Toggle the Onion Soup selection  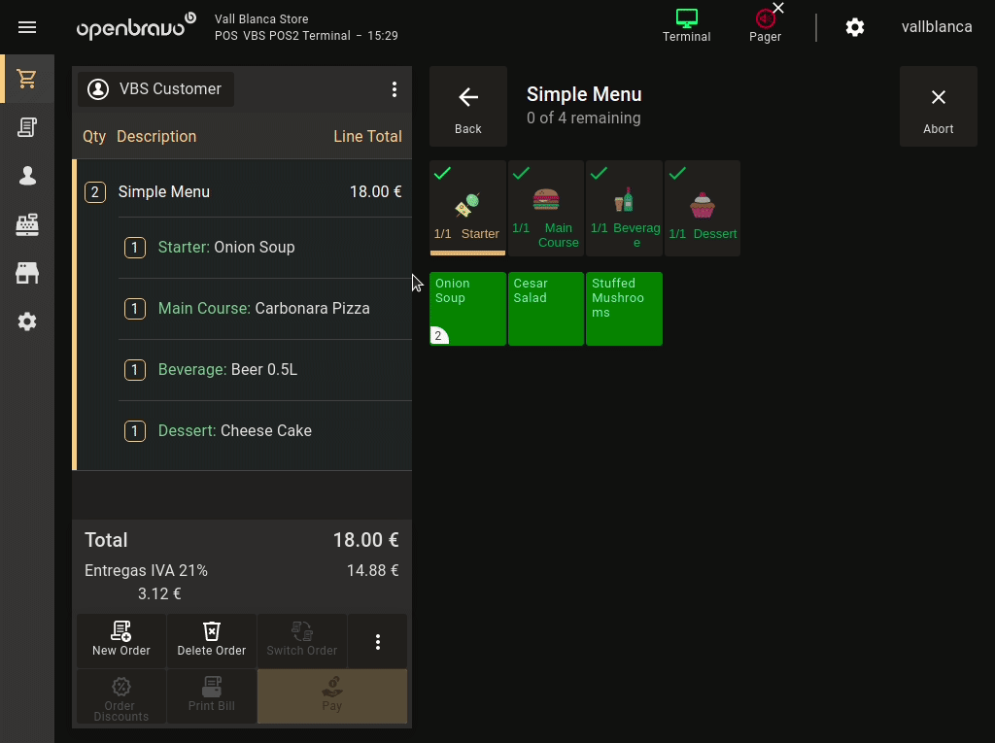(467, 309)
